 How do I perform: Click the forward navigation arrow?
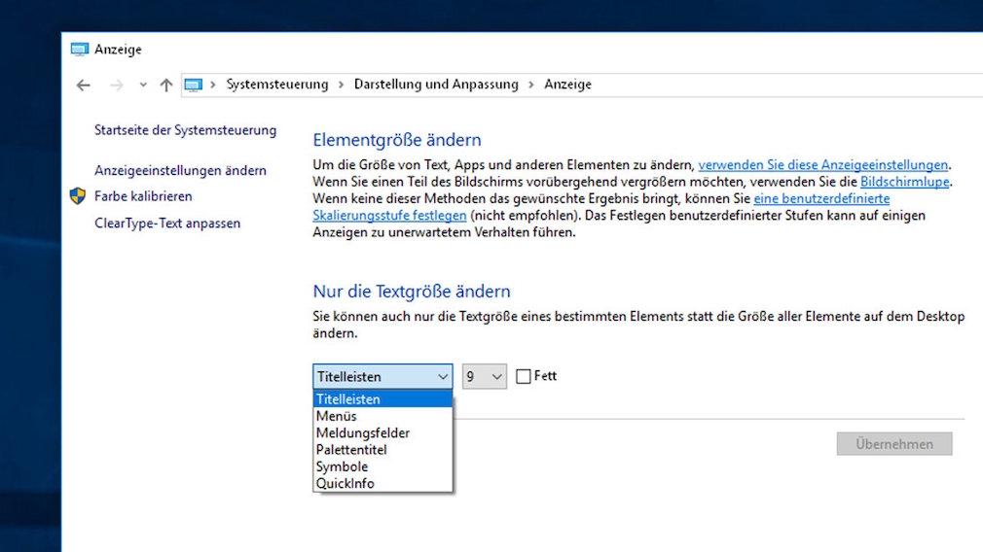[x=117, y=86]
